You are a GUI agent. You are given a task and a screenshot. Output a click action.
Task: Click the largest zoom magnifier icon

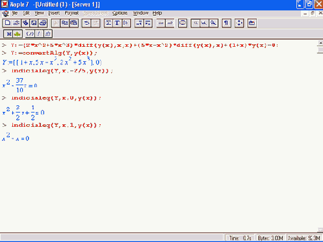point(213,23)
